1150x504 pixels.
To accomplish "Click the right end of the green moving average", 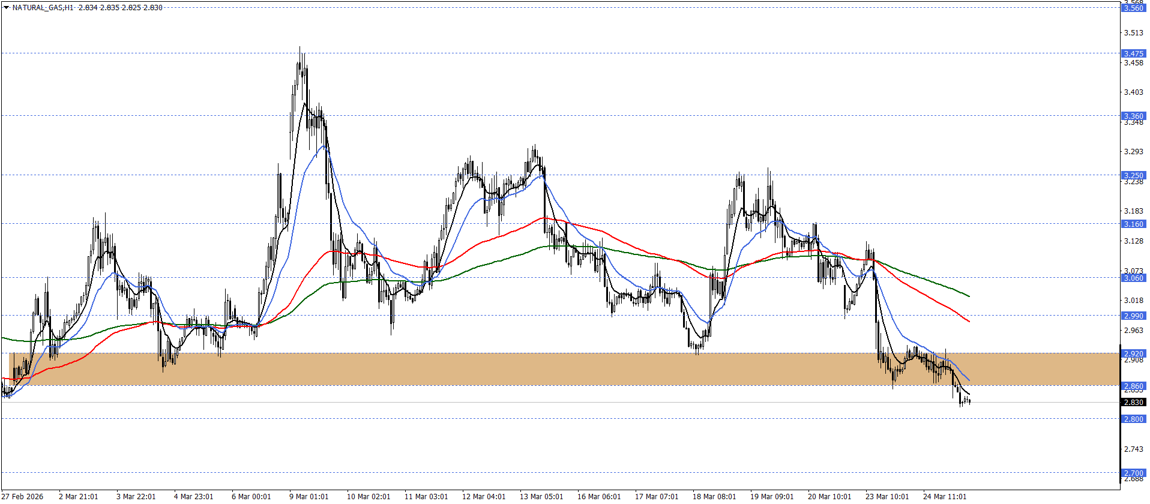I will click(x=969, y=296).
